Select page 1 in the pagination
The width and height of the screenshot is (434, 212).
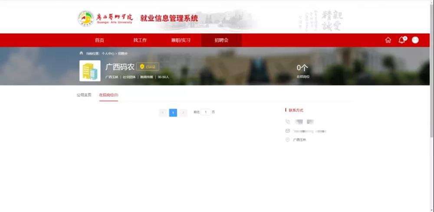coord(173,113)
